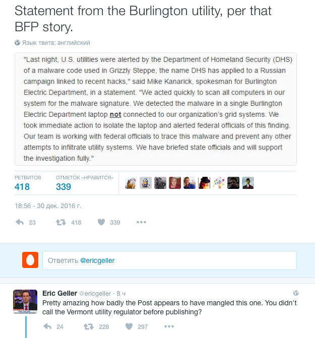The width and height of the screenshot is (315, 338).
Task: Like the main tweet with 339 likes
Action: pos(101,222)
